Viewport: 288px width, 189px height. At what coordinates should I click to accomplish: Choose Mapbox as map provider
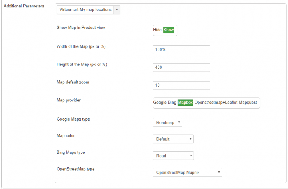(x=185, y=103)
